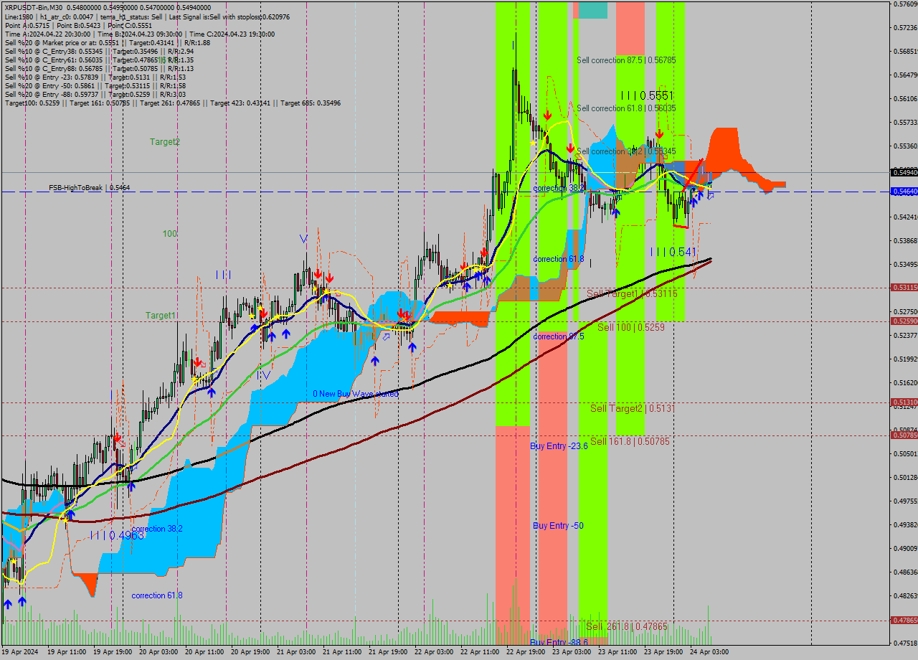Click the 'Sell 100 | 0.5259' label
The image size is (918, 660).
pos(631,327)
